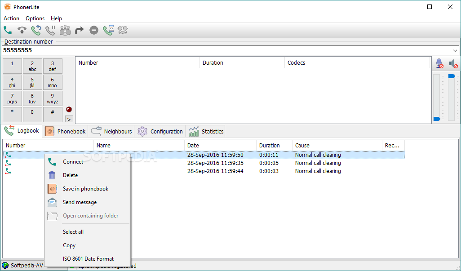
Task: Dial keypad key 9 wxyz
Action: pyautogui.click(x=53, y=98)
